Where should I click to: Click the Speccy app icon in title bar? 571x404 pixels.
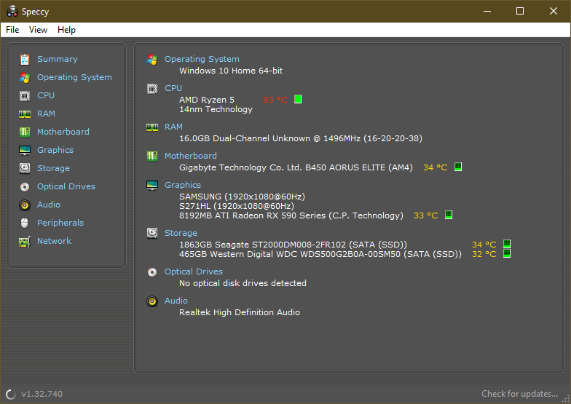(12, 12)
